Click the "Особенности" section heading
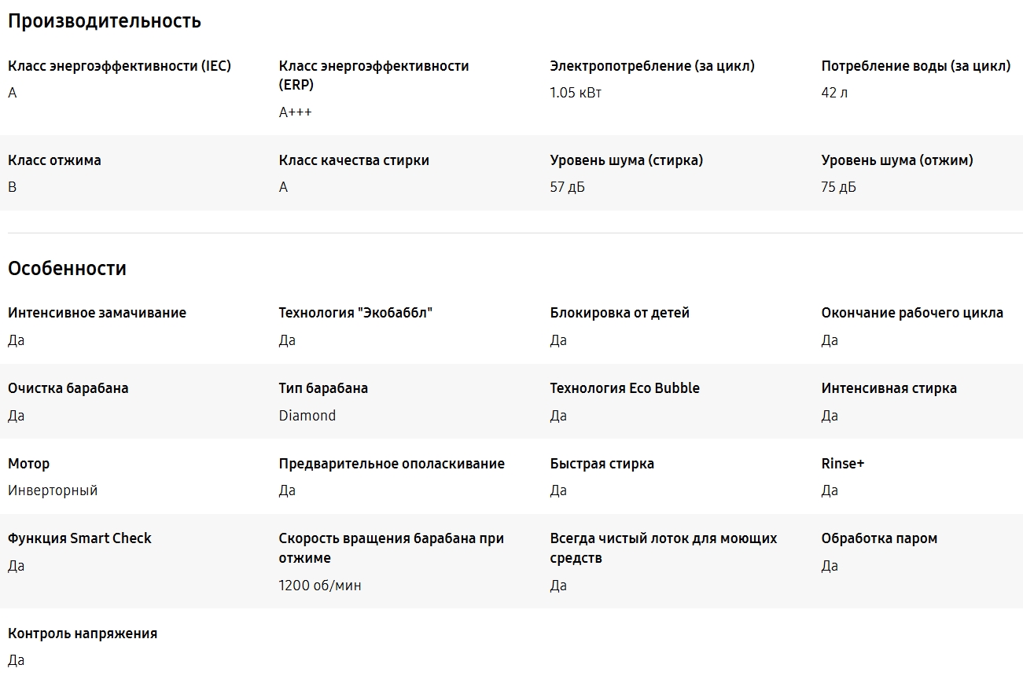 coord(67,269)
